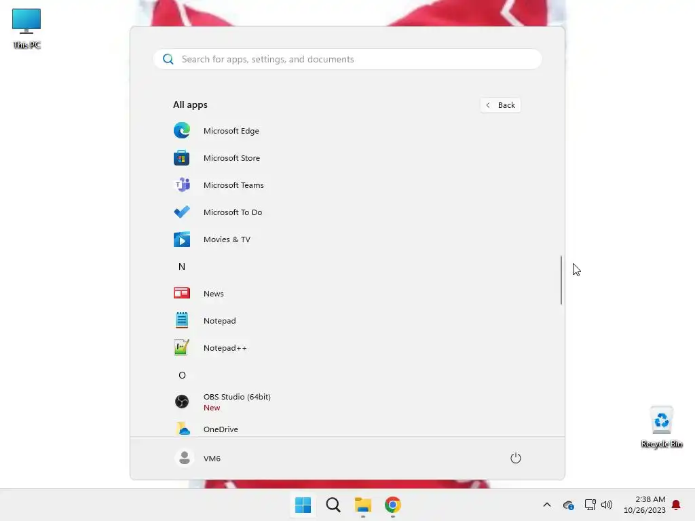Viewport: 695px width, 521px height.
Task: Click the Microsoft To Do label
Action: pos(233,212)
